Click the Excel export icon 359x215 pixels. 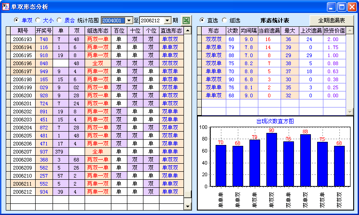187,21
